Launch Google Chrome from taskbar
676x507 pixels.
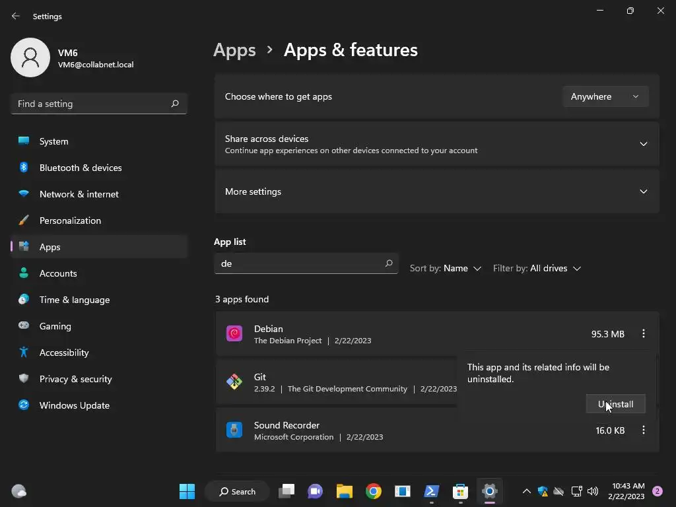[374, 491]
